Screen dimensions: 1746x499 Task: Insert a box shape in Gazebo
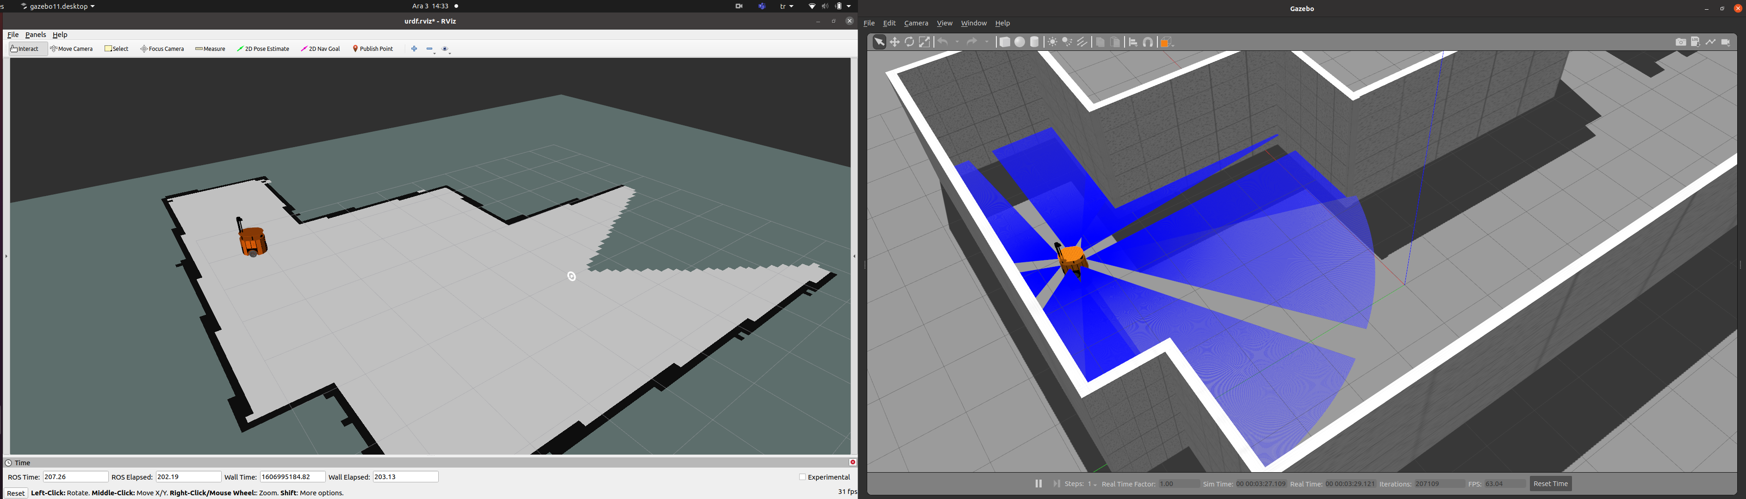pos(1005,42)
